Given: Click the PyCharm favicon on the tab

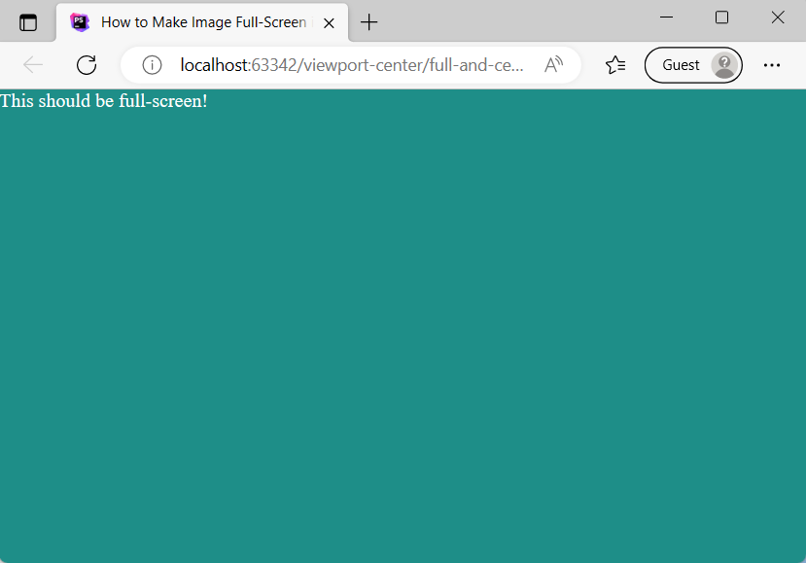Looking at the screenshot, I should (79, 21).
